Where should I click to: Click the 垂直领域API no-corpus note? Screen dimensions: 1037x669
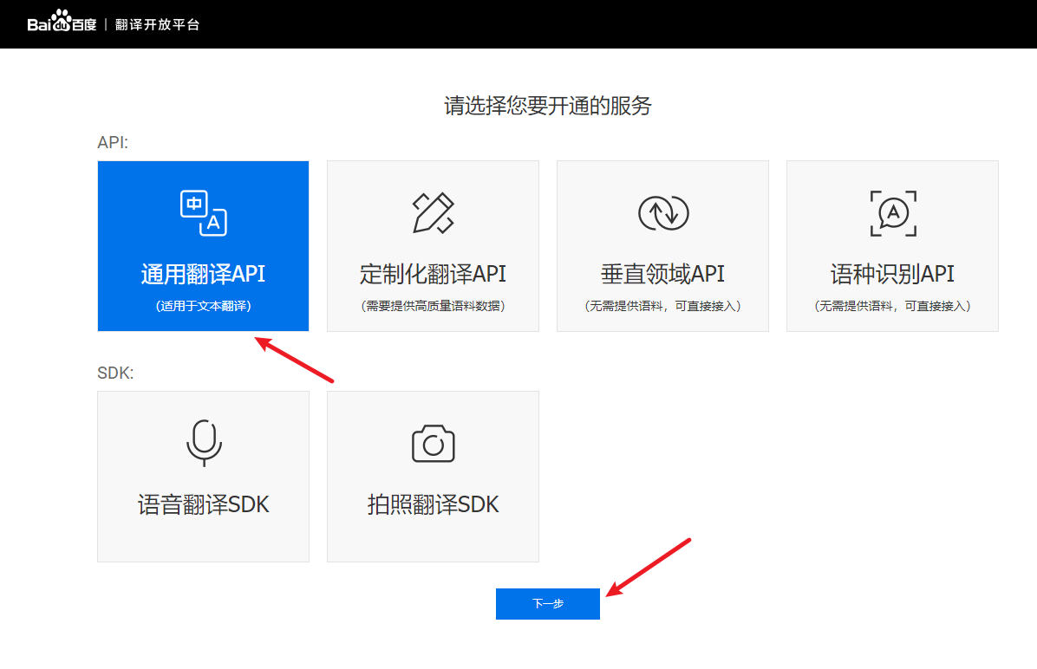point(662,306)
